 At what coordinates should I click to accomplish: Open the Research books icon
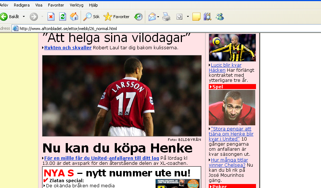[x=207, y=17]
